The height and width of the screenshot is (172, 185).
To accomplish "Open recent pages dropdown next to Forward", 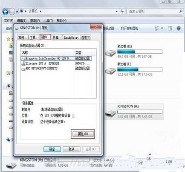I will coord(17,11).
